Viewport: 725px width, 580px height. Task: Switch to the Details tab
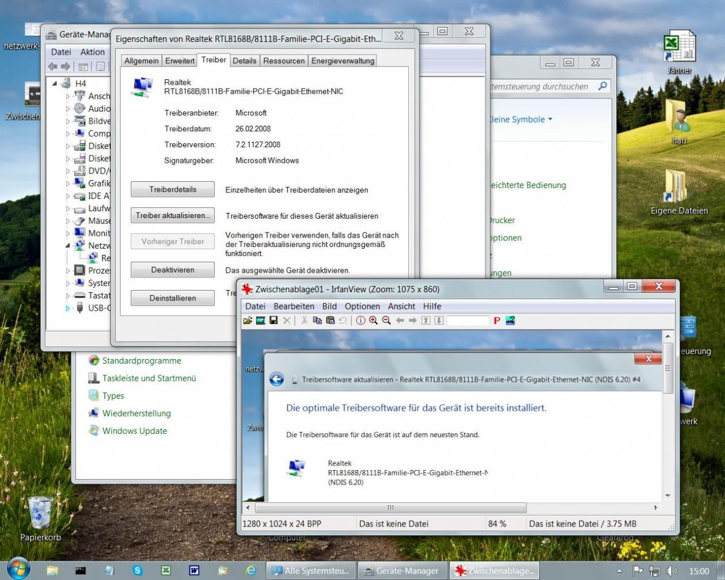pos(245,60)
